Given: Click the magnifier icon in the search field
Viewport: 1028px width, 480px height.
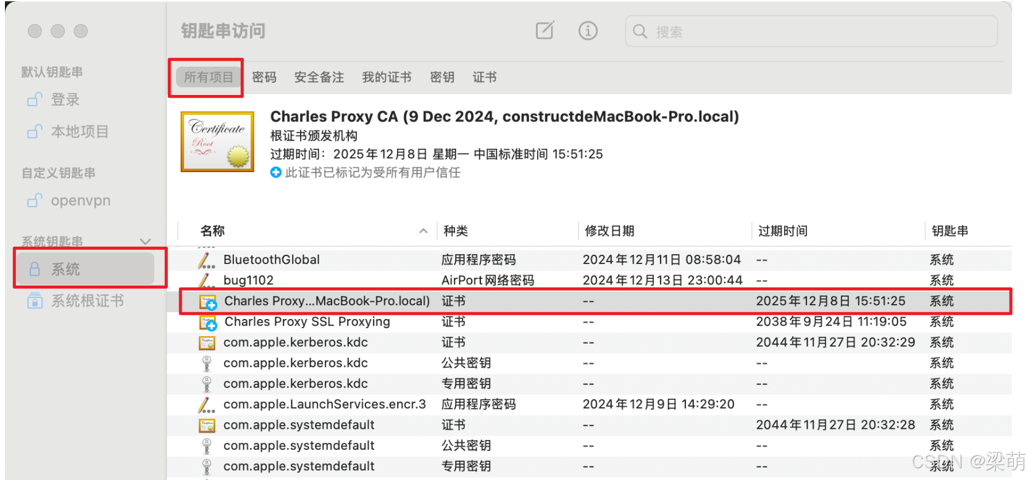Looking at the screenshot, I should click(640, 31).
